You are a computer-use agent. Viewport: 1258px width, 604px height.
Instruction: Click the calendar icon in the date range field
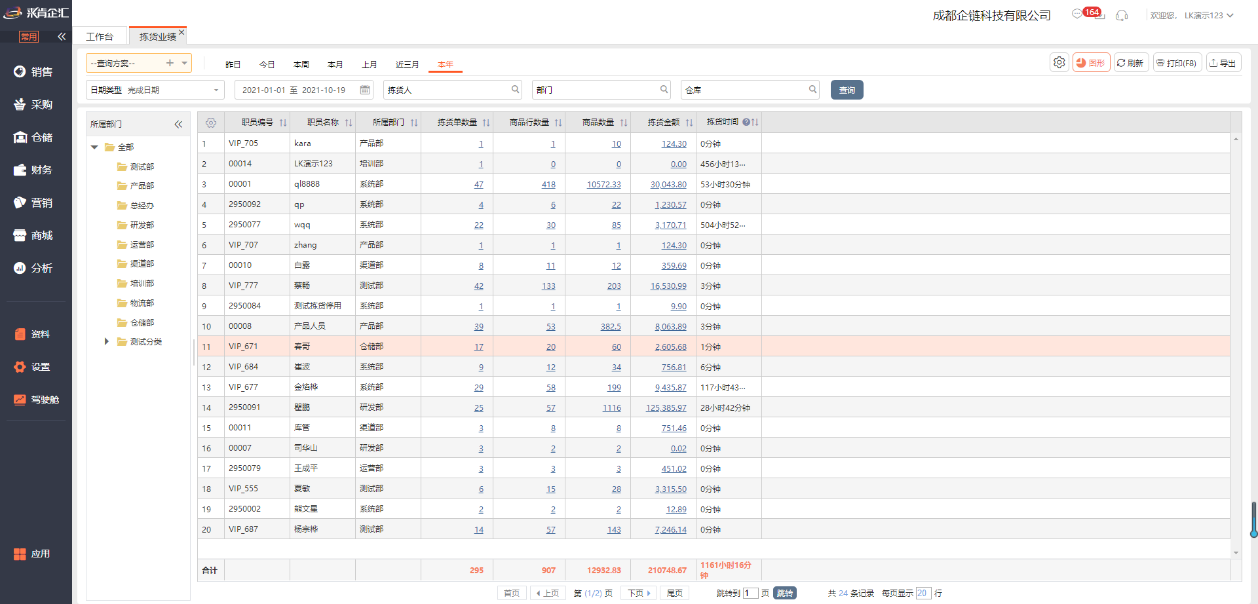(x=365, y=90)
